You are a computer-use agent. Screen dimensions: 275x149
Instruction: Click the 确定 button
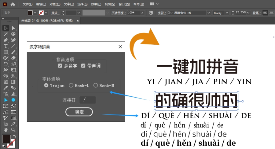tap(79, 112)
